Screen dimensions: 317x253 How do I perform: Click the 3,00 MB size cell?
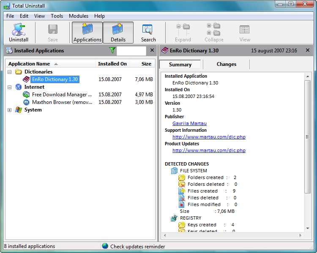click(144, 102)
